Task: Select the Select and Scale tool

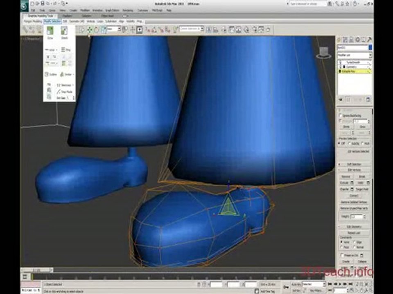Action: (x=103, y=30)
